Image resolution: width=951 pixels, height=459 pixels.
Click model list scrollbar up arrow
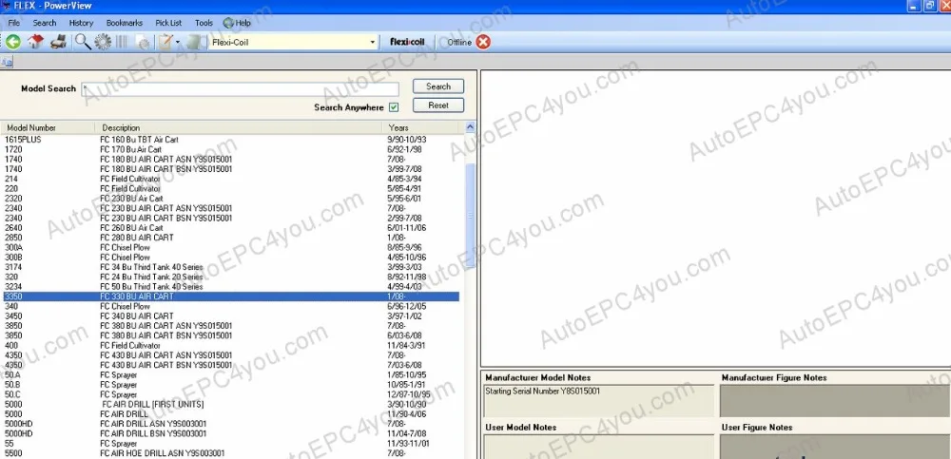[470, 127]
